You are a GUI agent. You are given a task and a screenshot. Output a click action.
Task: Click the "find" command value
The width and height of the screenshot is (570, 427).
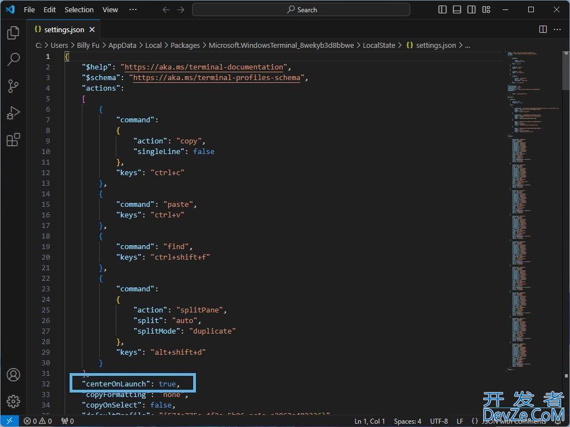point(176,247)
